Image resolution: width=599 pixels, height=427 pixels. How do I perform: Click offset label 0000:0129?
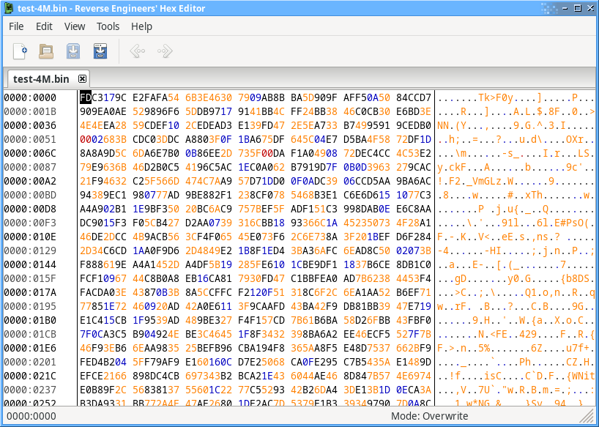[30, 251]
